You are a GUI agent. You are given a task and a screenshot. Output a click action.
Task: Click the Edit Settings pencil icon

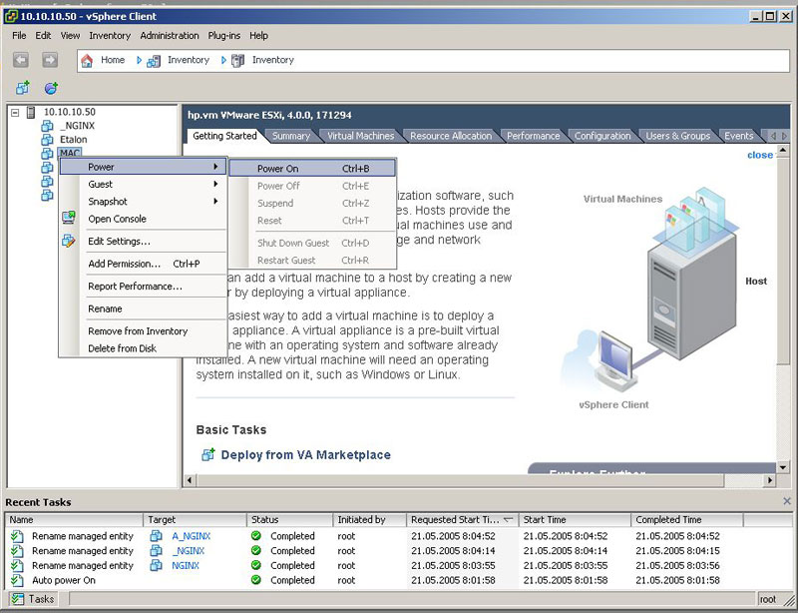(x=69, y=241)
